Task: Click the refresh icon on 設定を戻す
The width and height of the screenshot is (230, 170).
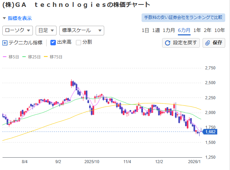Action: click(168, 43)
